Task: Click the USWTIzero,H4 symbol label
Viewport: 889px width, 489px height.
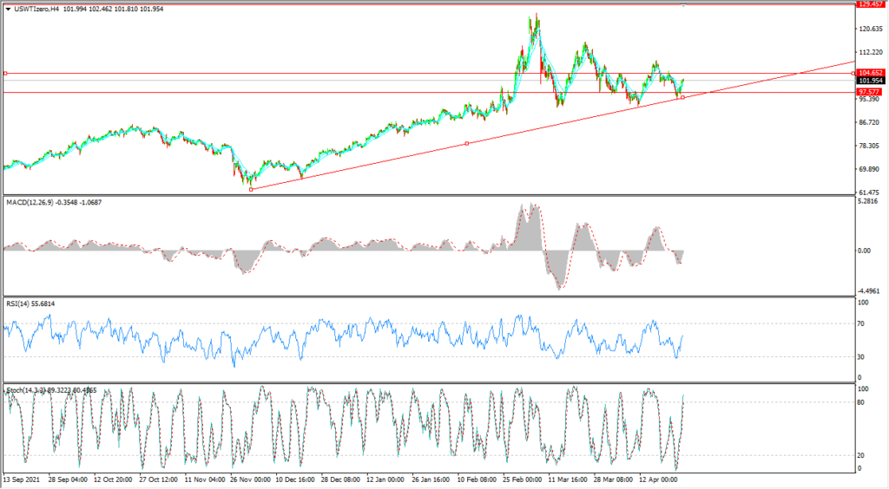Action: click(x=36, y=9)
